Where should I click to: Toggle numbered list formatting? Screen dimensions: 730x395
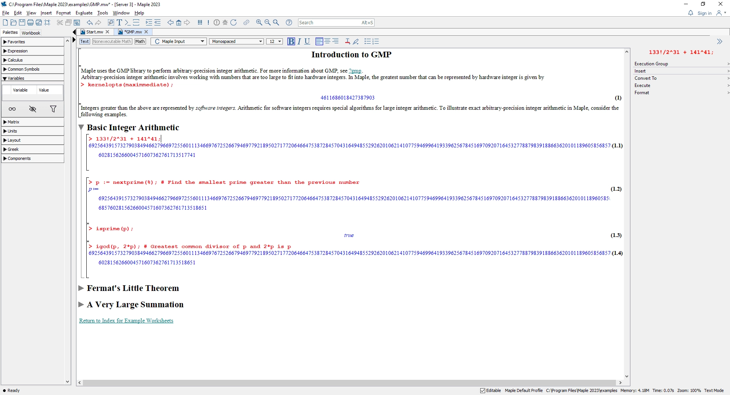coord(376,41)
